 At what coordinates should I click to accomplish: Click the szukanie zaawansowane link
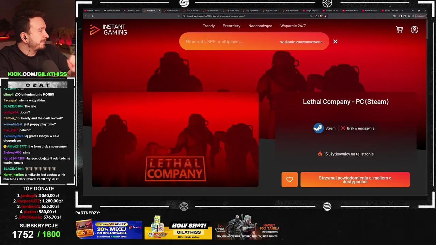301,42
